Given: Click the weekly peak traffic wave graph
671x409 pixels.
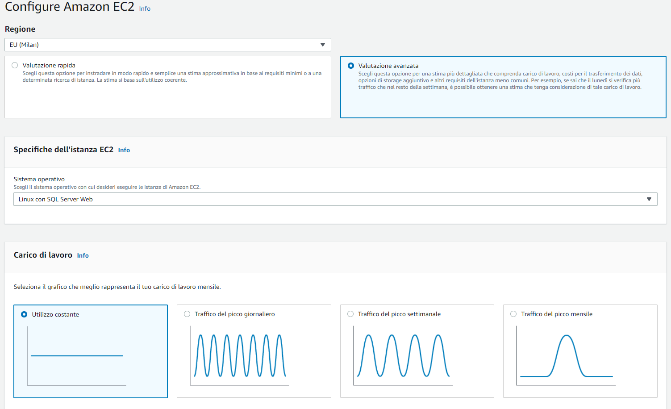Looking at the screenshot, I should tap(403, 356).
